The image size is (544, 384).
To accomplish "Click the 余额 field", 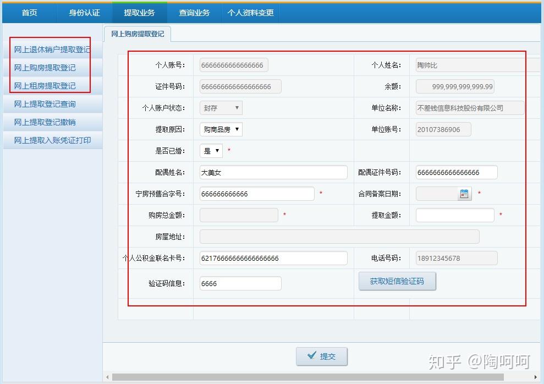I will (455, 87).
